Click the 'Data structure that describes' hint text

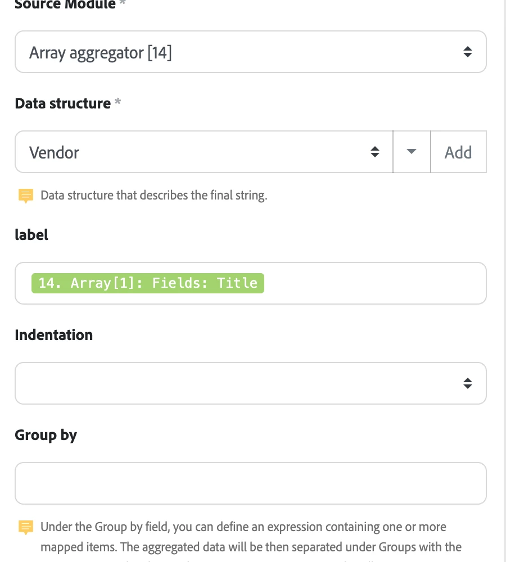(x=153, y=196)
